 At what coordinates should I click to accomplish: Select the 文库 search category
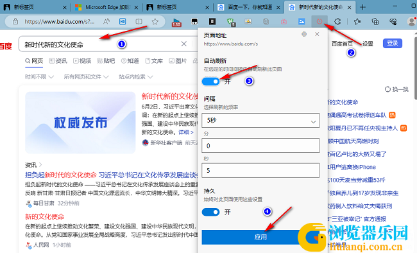click(x=154, y=61)
